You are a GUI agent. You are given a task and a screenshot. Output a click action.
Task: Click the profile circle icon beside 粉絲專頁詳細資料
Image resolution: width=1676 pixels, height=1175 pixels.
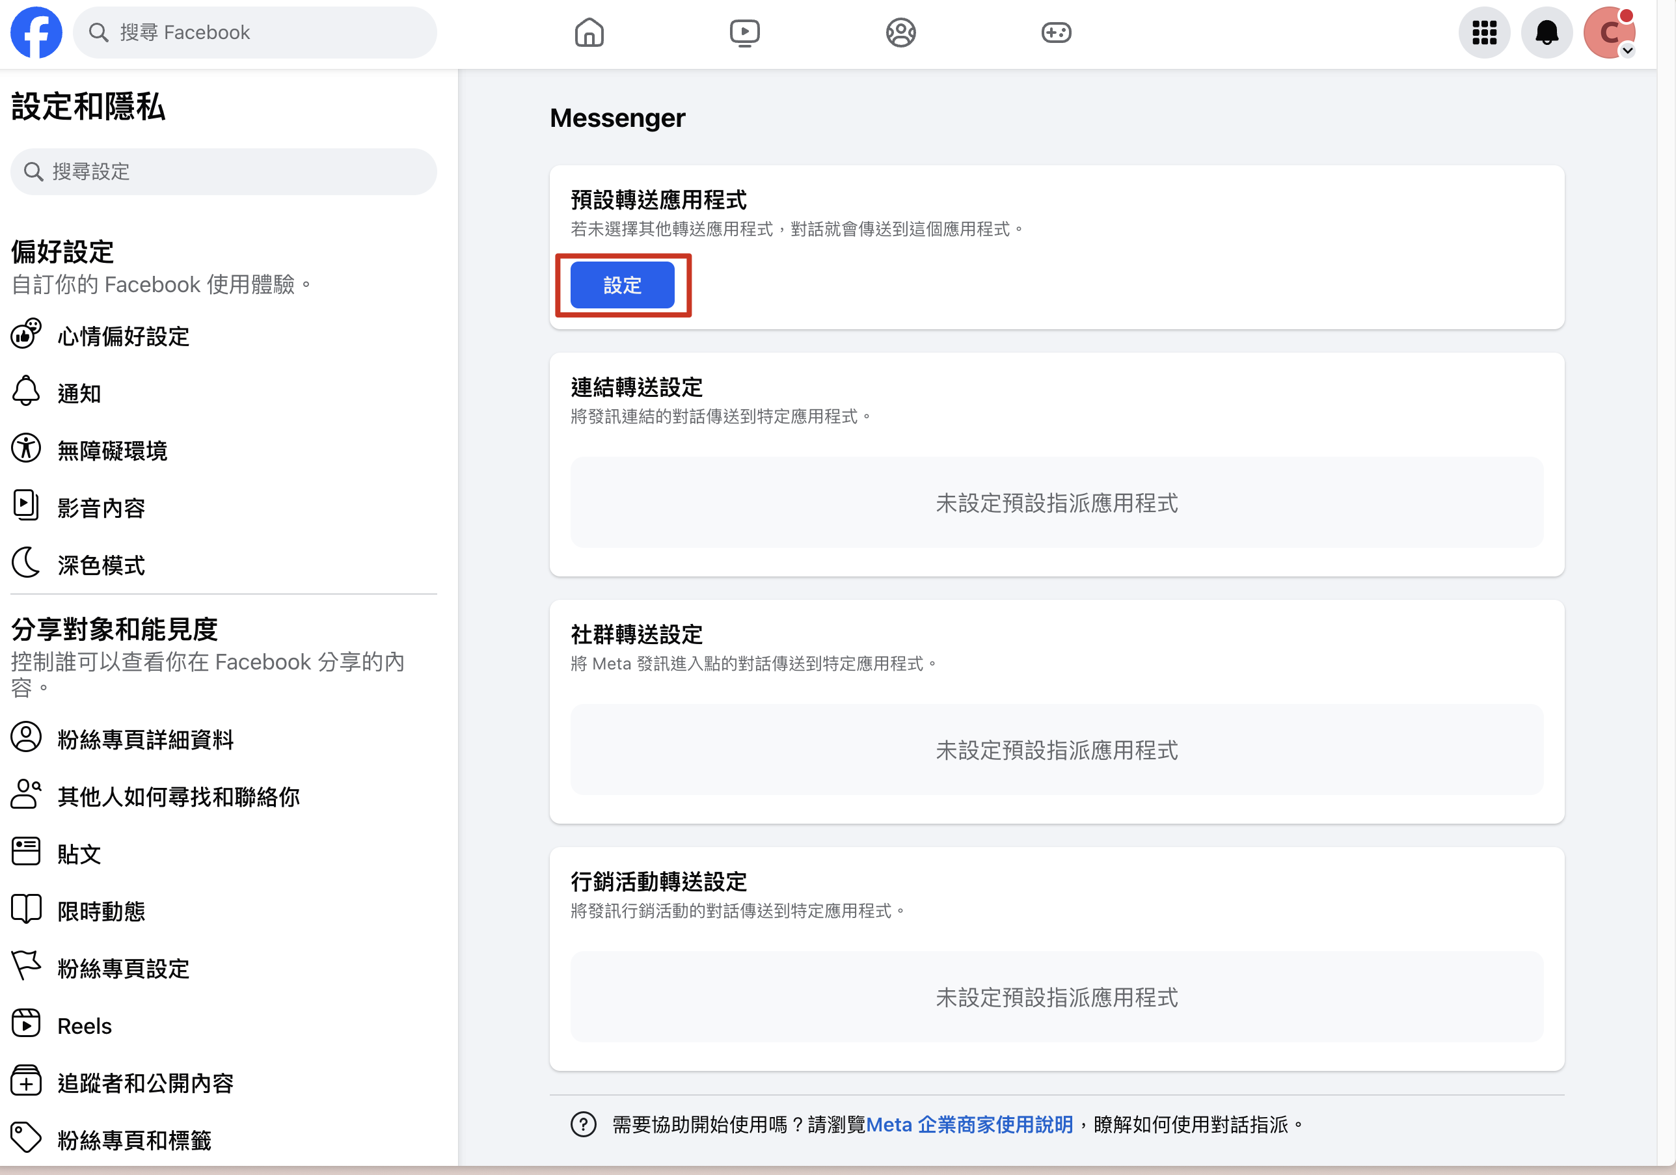pyautogui.click(x=25, y=737)
